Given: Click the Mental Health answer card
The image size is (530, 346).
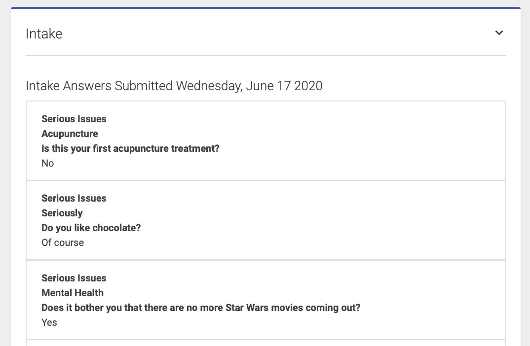Looking at the screenshot, I should click(x=265, y=300).
